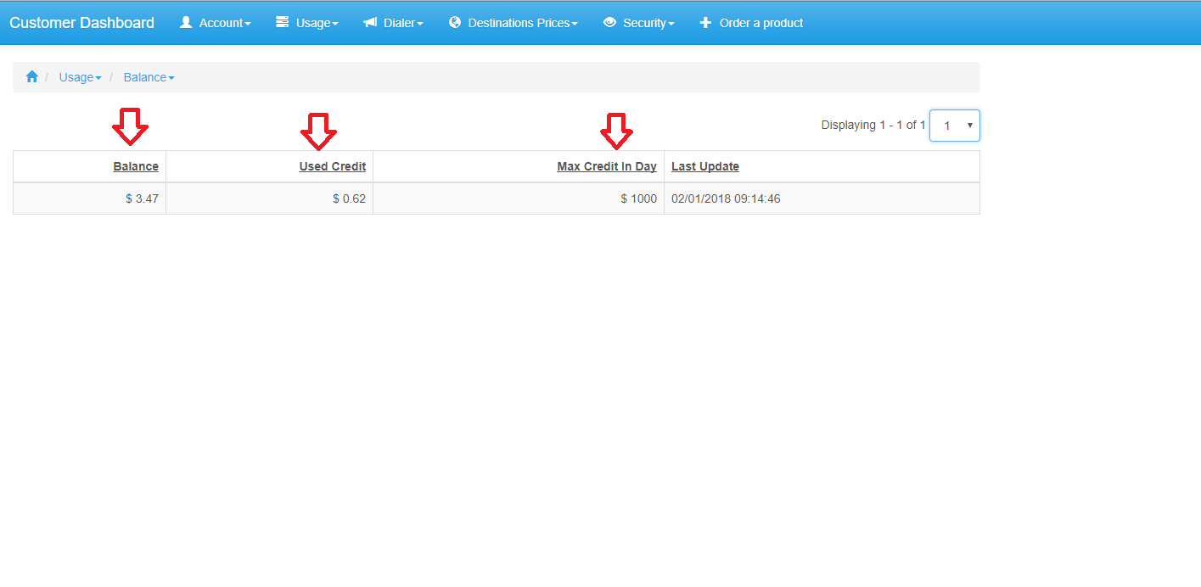Click the Usage server stack icon
The width and height of the screenshot is (1201, 587).
283,23
